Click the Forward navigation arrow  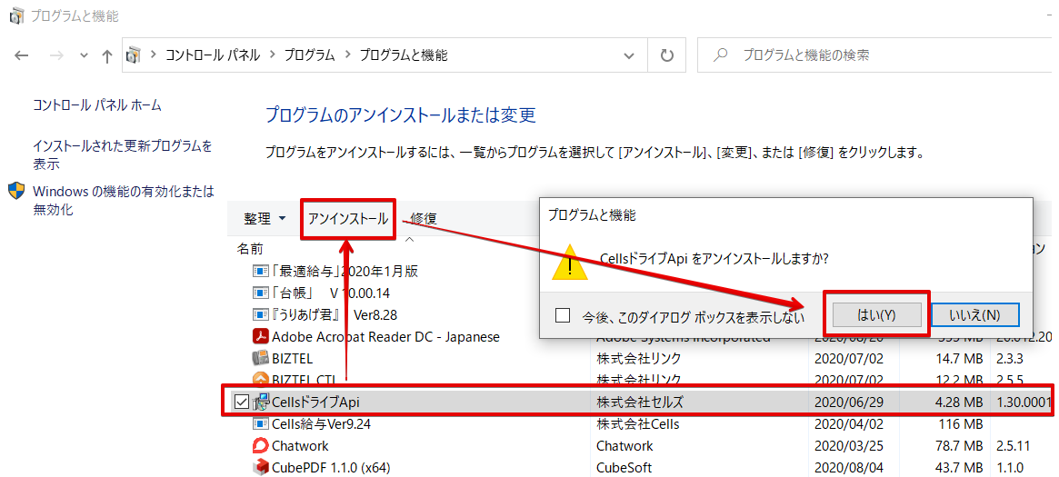pos(56,56)
